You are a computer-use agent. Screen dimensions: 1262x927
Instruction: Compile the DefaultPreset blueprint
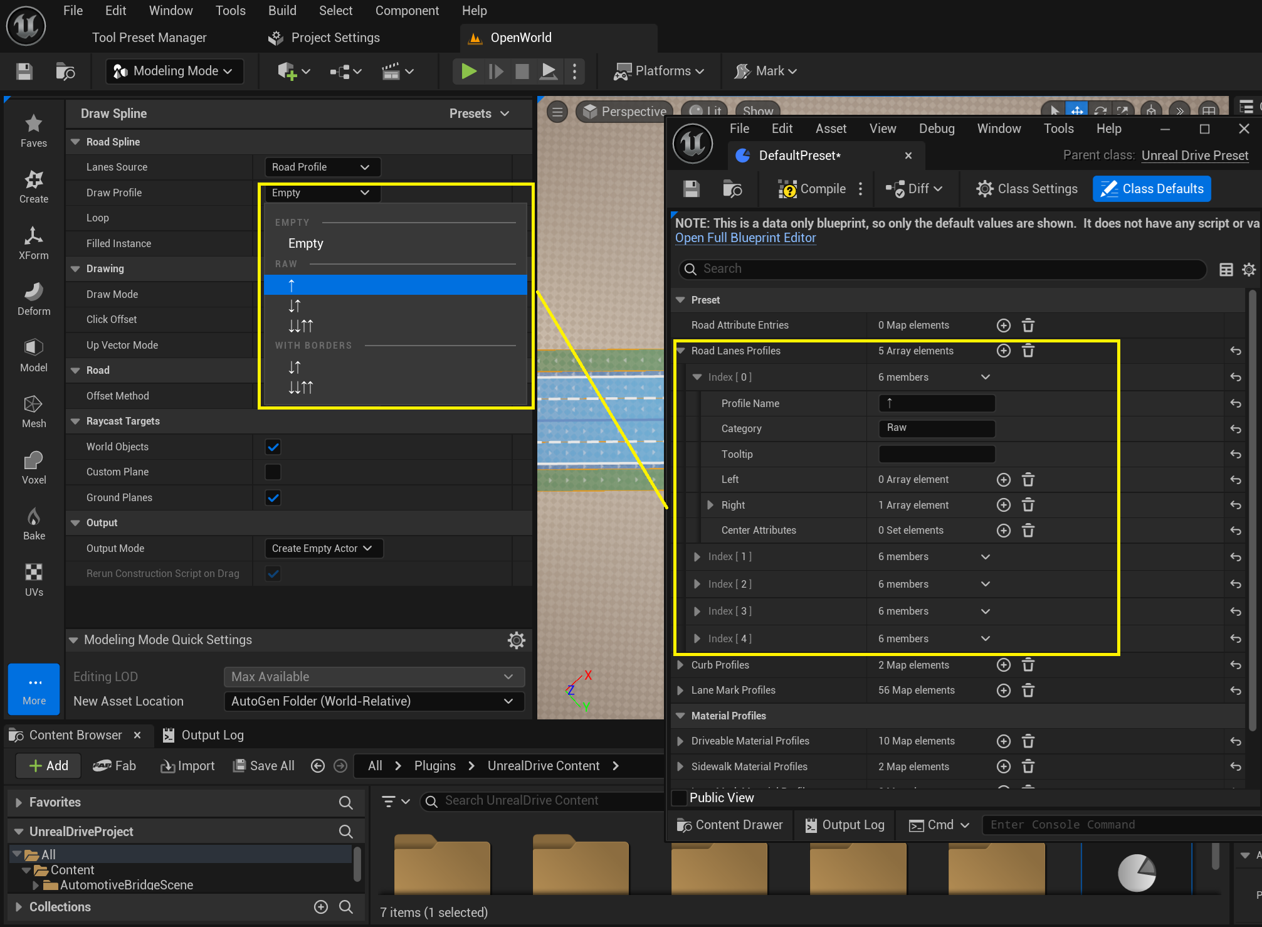click(x=812, y=189)
